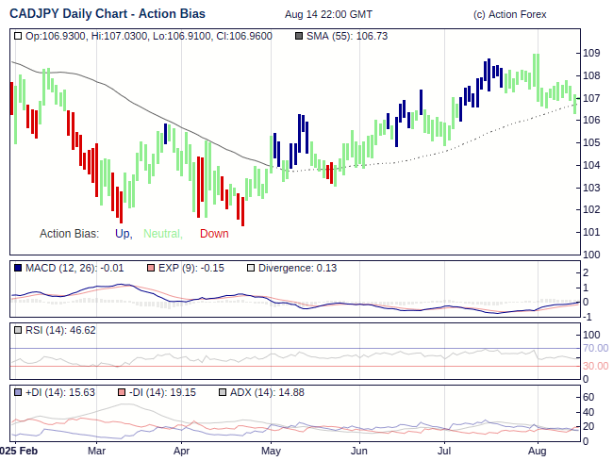The width and height of the screenshot is (613, 461).
Task: Click the pink EXP (9) legend square
Action: (x=150, y=269)
